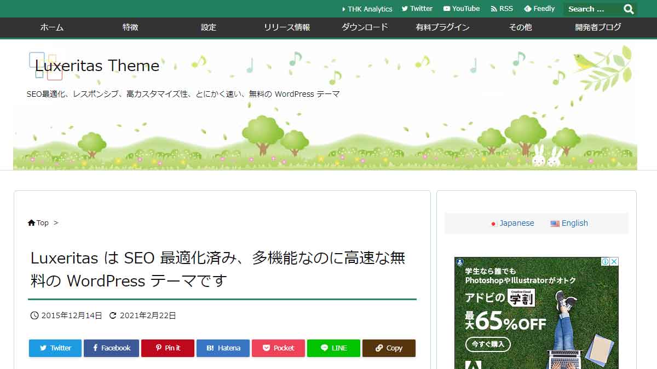Open the 有料プラグイン menu item
657x369 pixels.
click(x=442, y=27)
